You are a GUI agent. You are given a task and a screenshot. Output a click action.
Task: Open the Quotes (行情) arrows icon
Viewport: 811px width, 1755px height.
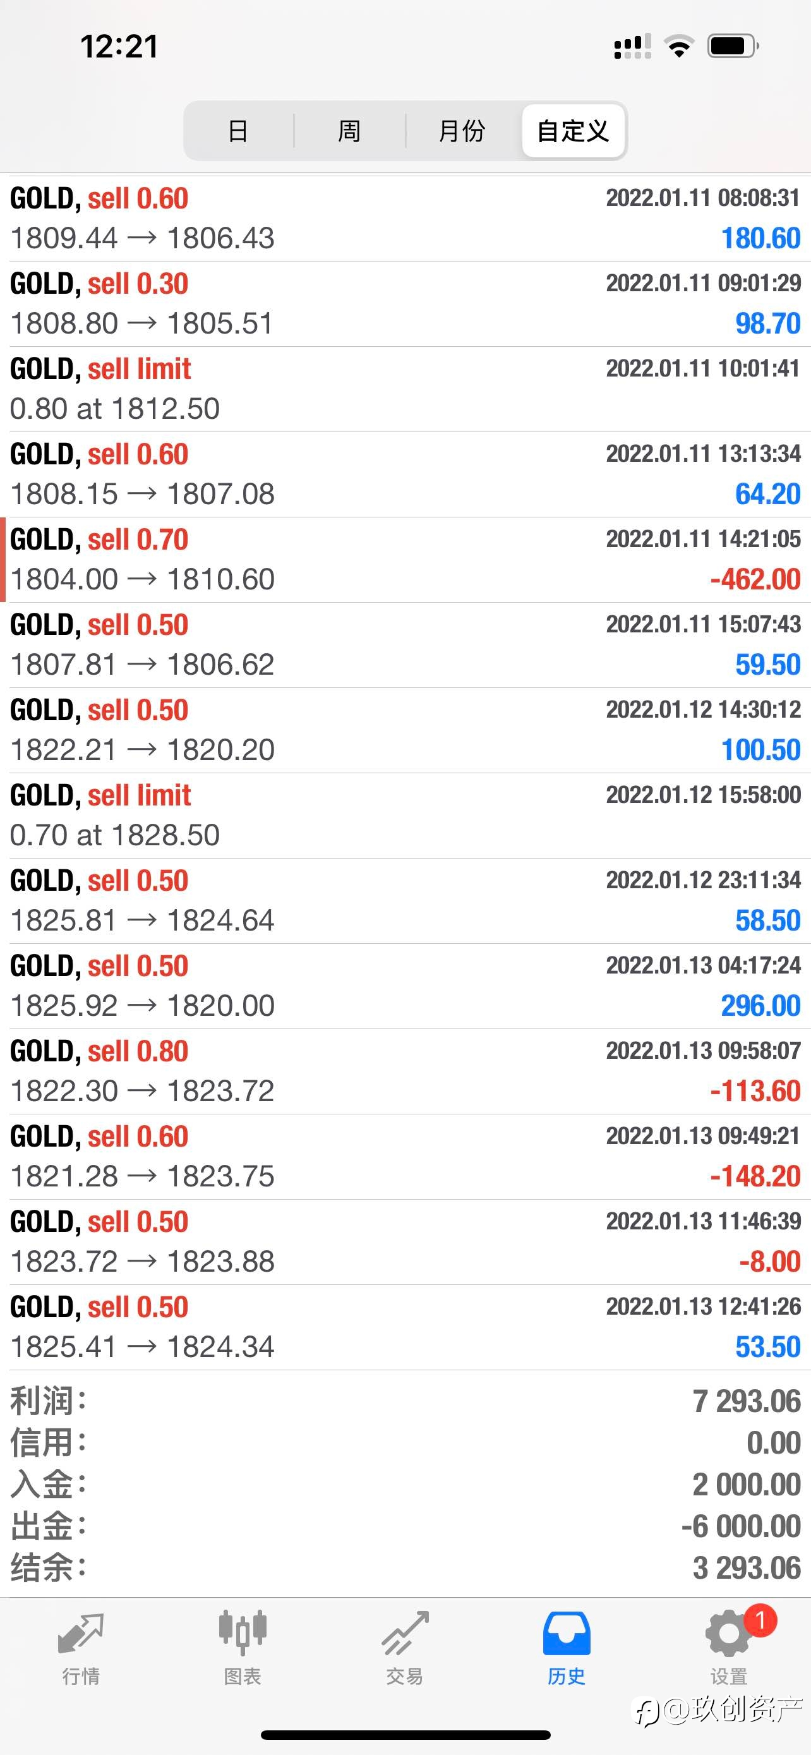click(x=81, y=1634)
